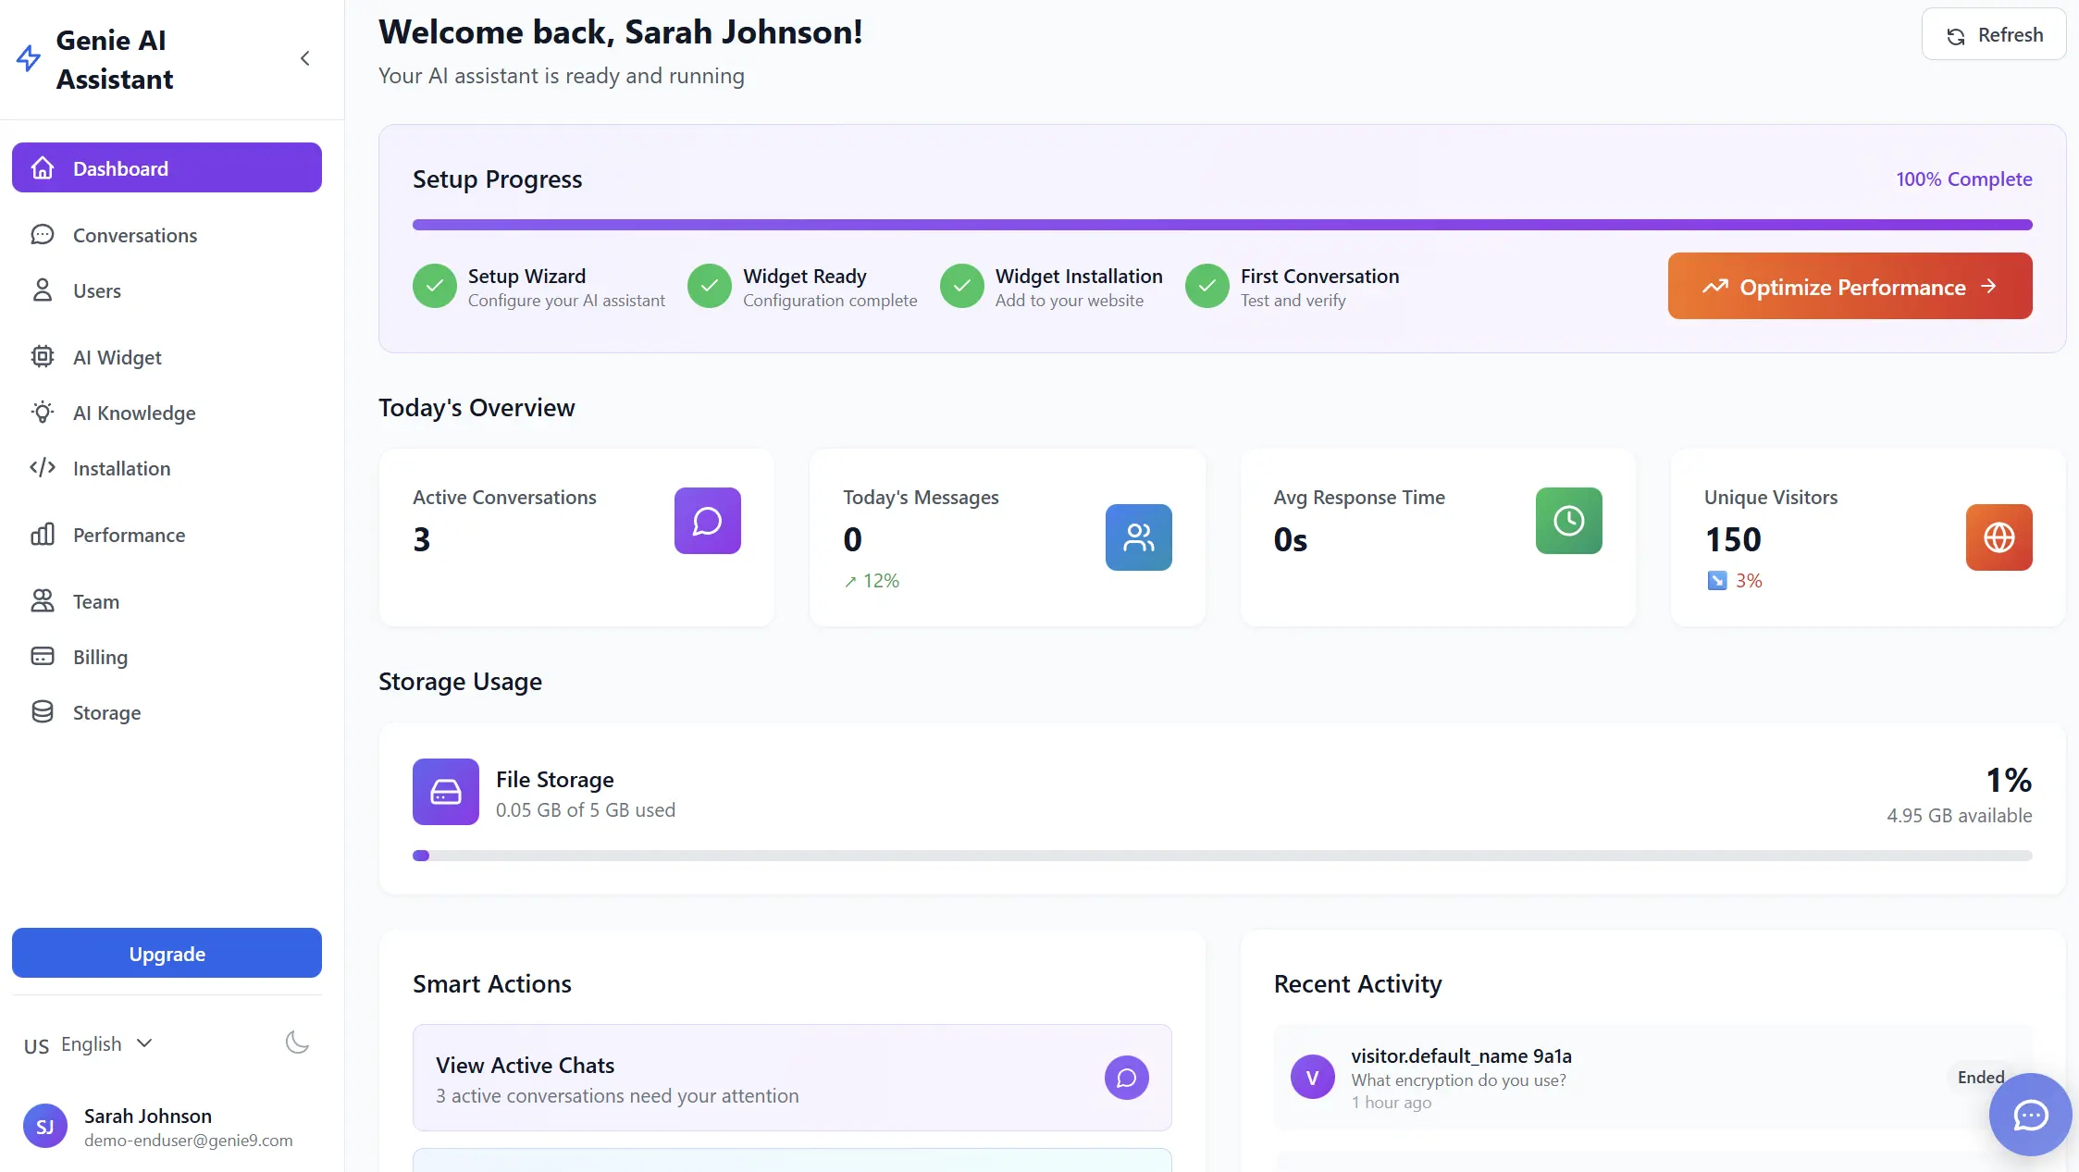This screenshot has width=2079, height=1172.
Task: Click the Sarah Johnson profile name
Action: (x=148, y=1116)
